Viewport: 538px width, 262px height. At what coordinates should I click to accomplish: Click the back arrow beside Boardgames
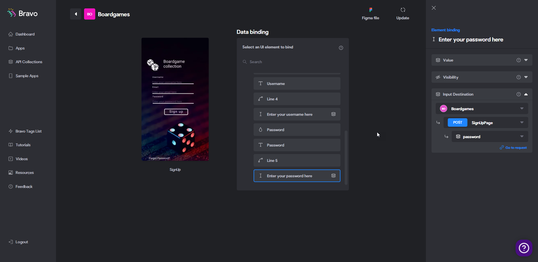point(76,14)
